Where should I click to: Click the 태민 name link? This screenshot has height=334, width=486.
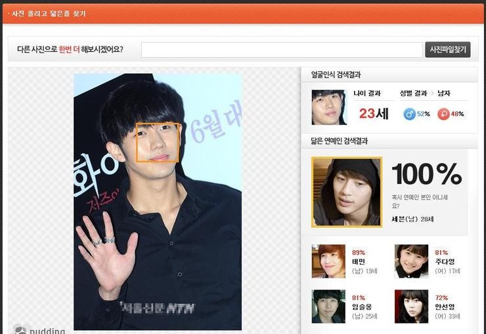coord(359,261)
